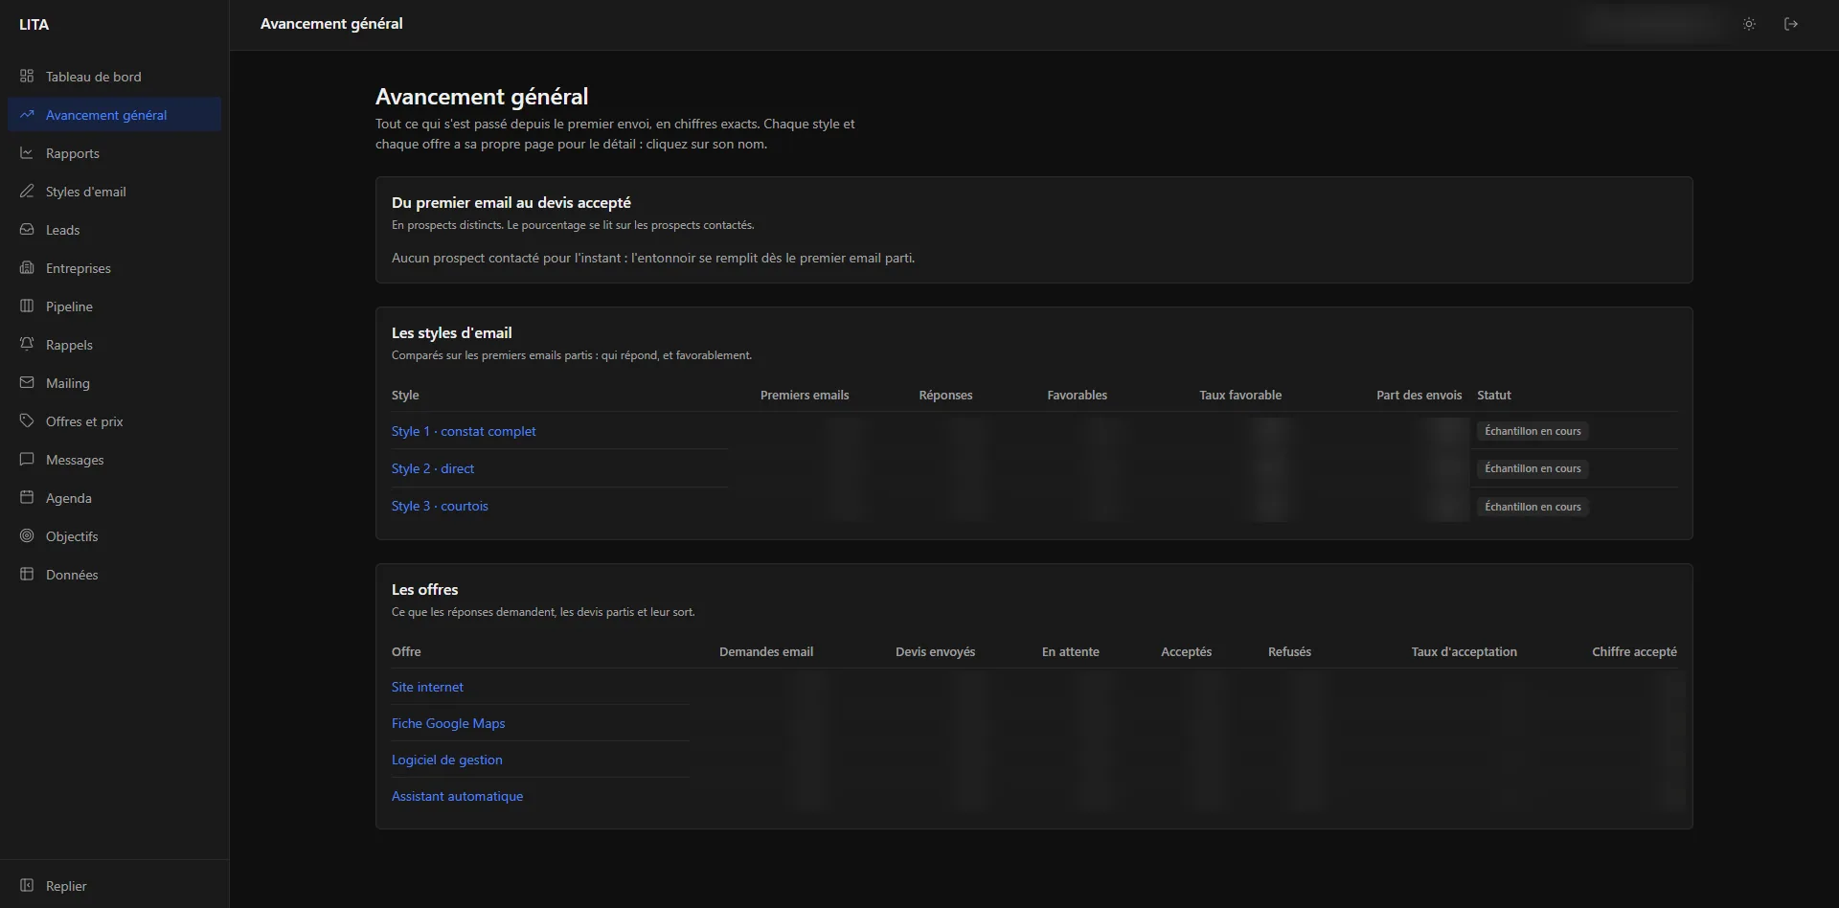Click the Échantillon en cours badge for Style 1

point(1532,431)
